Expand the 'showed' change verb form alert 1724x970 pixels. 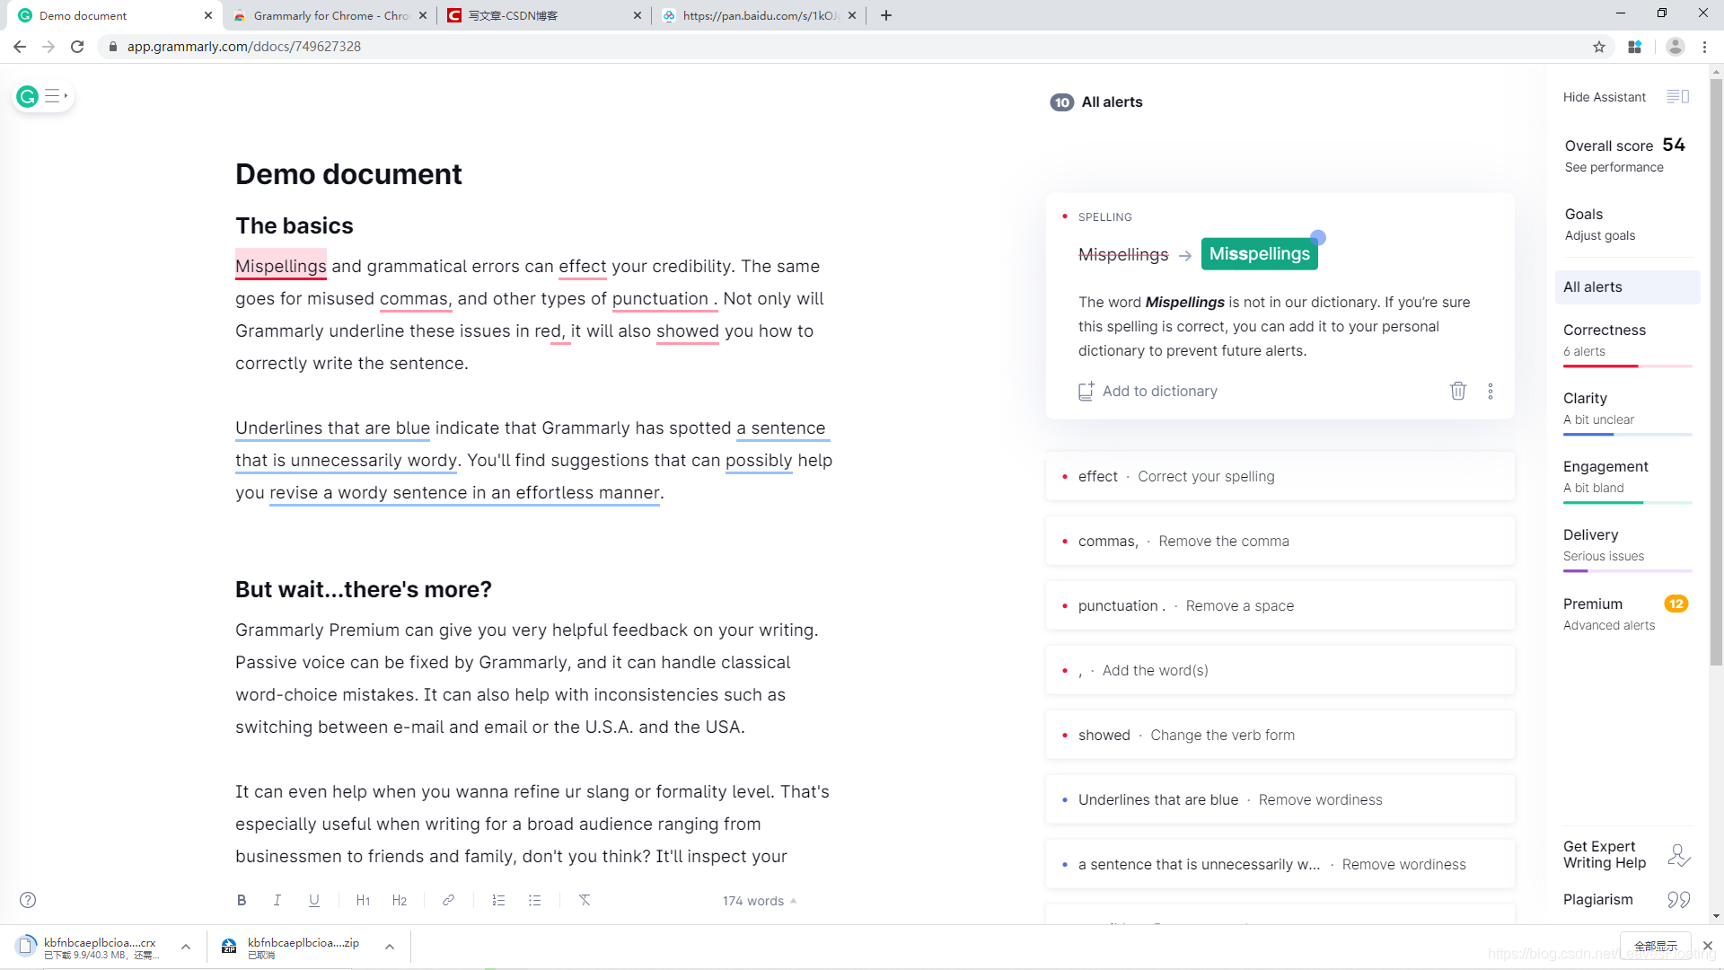(x=1280, y=735)
